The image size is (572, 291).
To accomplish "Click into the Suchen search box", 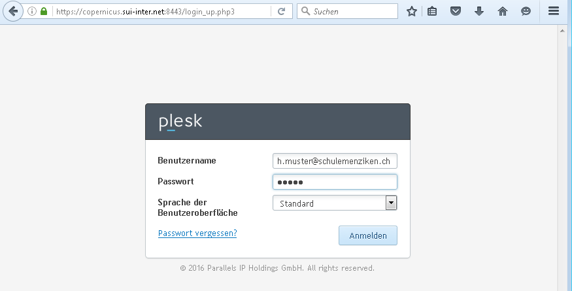I will coord(347,11).
